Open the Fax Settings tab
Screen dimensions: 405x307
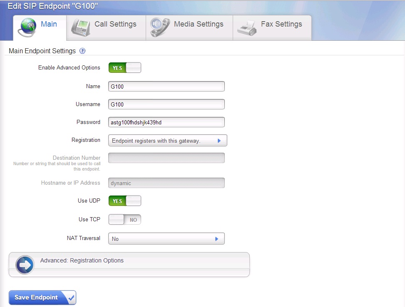pyautogui.click(x=281, y=24)
